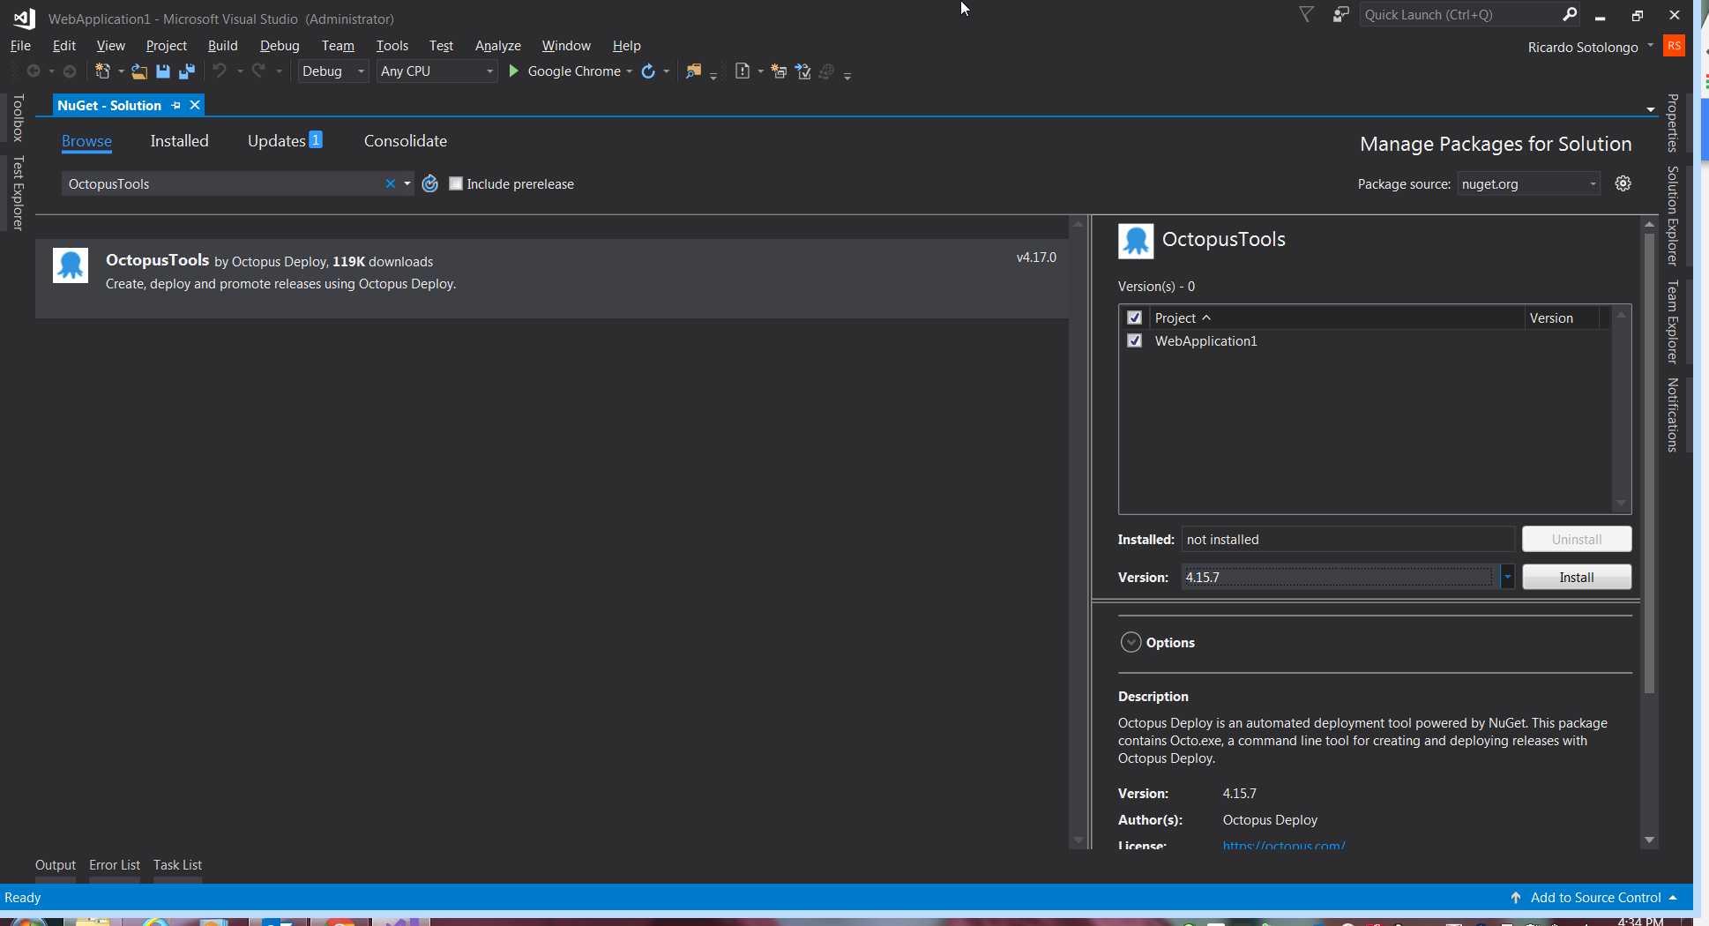Open the package Version 4.15.7 dropdown
This screenshot has width=1709, height=926.
[1508, 577]
